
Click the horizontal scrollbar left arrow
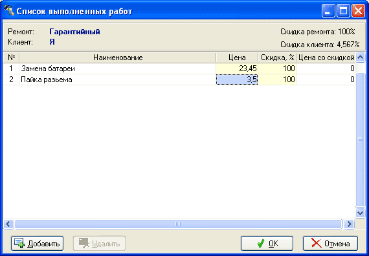point(8,224)
